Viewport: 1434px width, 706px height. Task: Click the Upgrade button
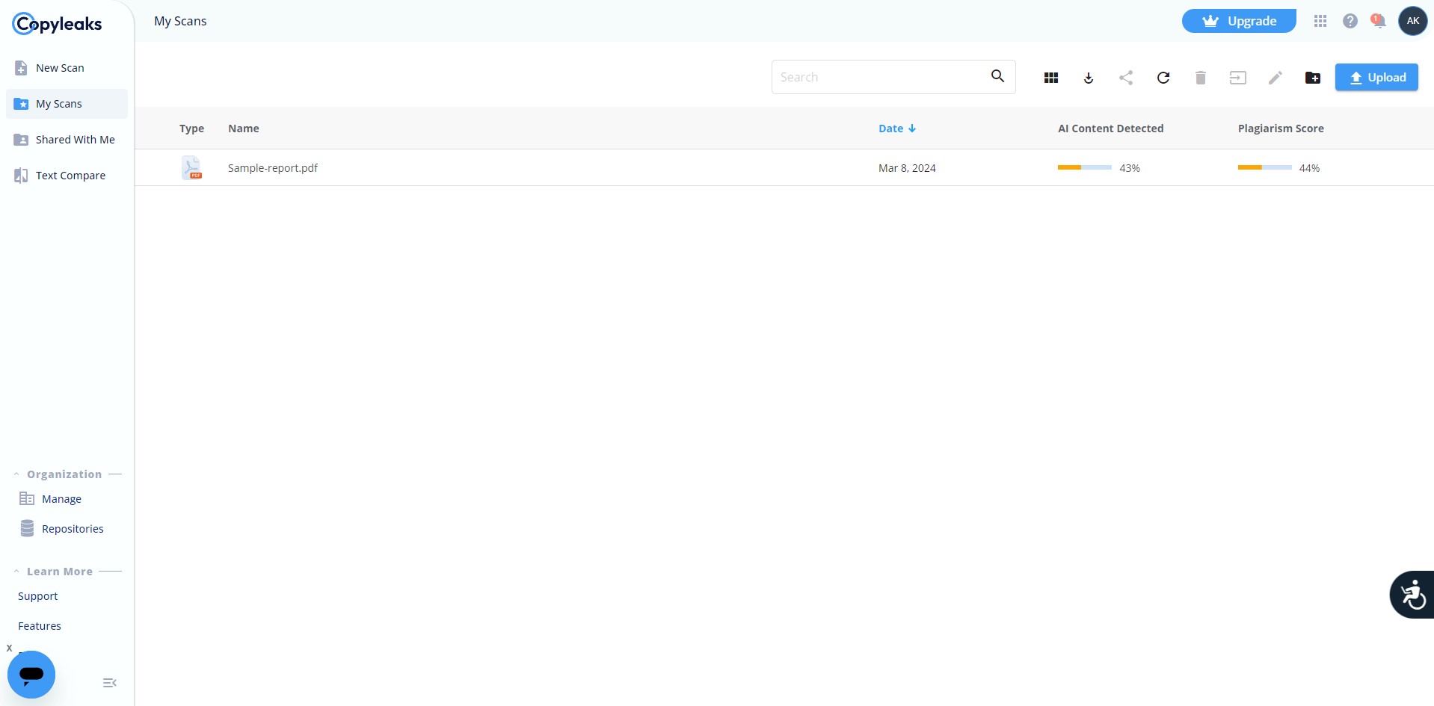(1239, 21)
